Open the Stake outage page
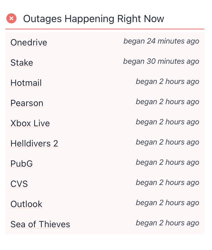This screenshot has height=250, width=212. [x=22, y=63]
